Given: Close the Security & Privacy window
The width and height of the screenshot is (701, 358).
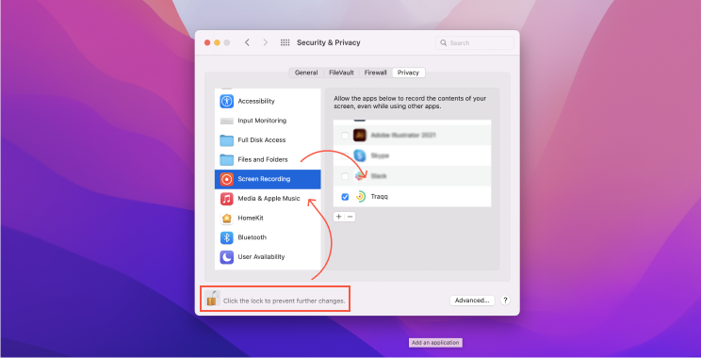Looking at the screenshot, I should click(x=207, y=42).
